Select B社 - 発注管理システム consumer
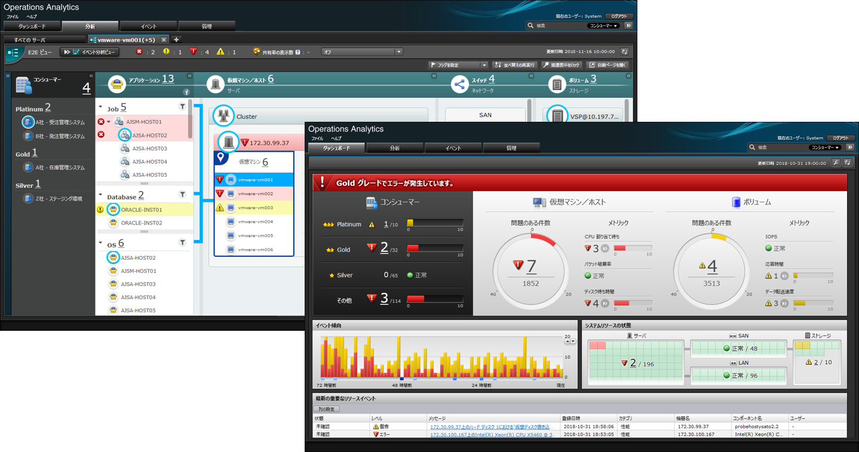This screenshot has width=859, height=452. (x=54, y=136)
